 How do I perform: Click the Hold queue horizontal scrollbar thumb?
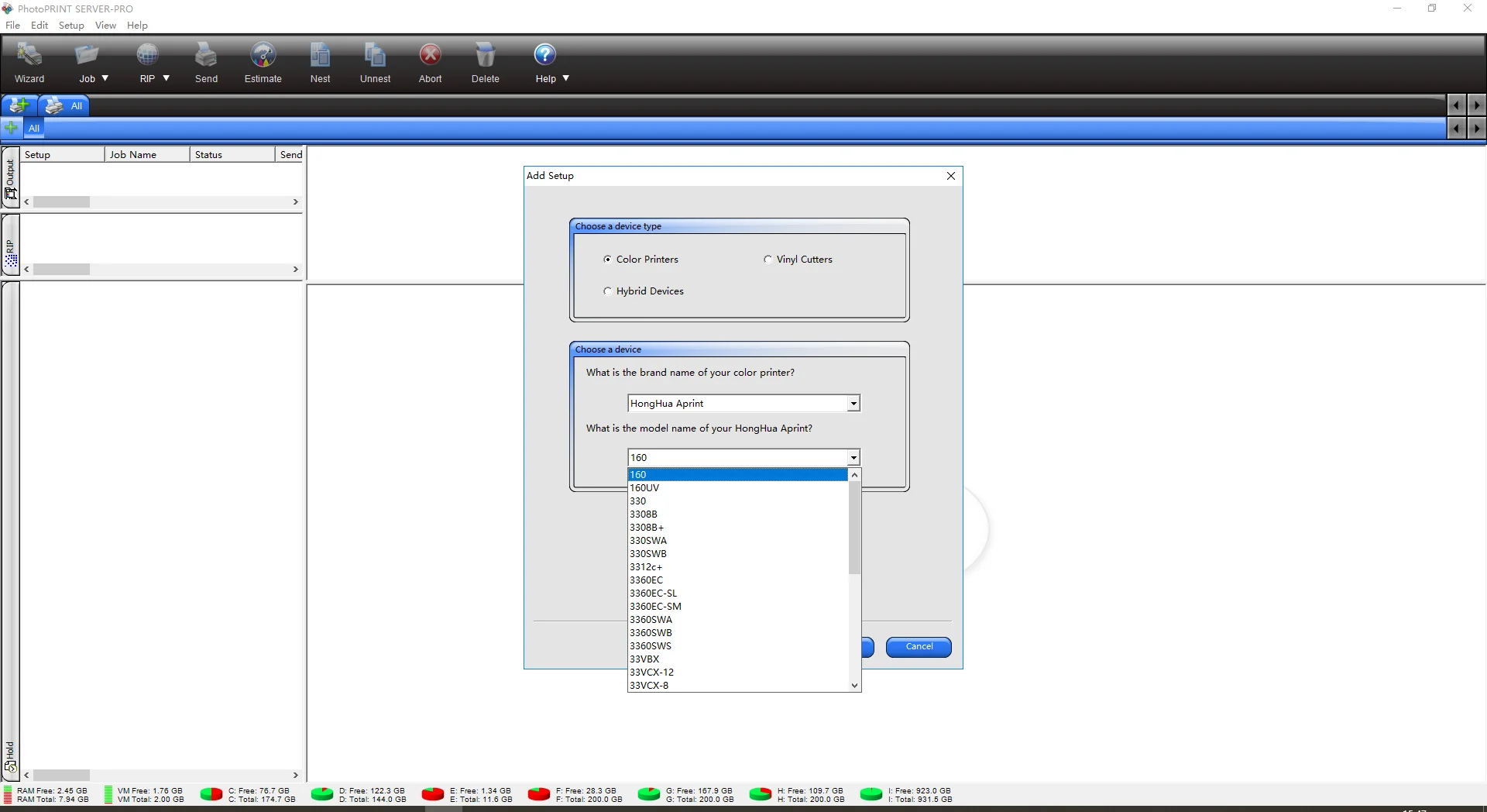coord(62,775)
